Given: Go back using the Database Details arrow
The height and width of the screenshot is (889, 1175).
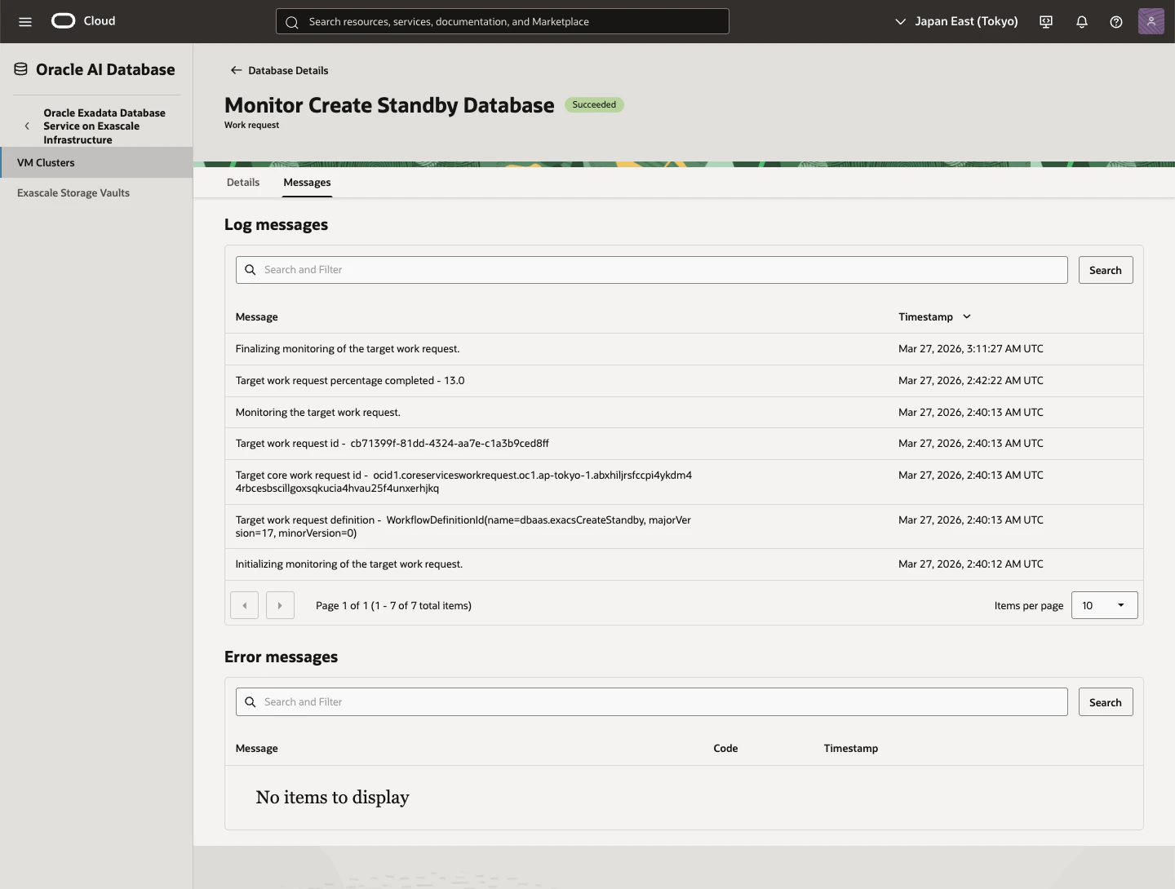Looking at the screenshot, I should coord(236,70).
